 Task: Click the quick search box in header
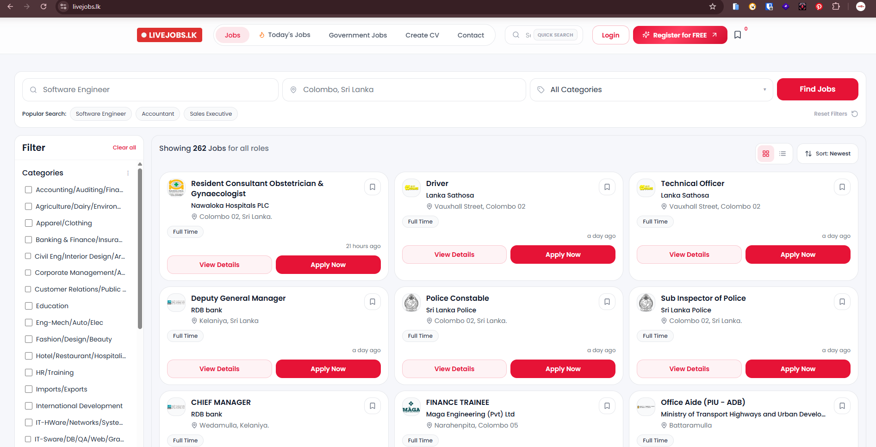pyautogui.click(x=544, y=35)
